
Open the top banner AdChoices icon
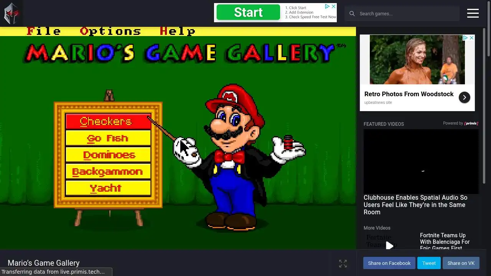point(327,7)
